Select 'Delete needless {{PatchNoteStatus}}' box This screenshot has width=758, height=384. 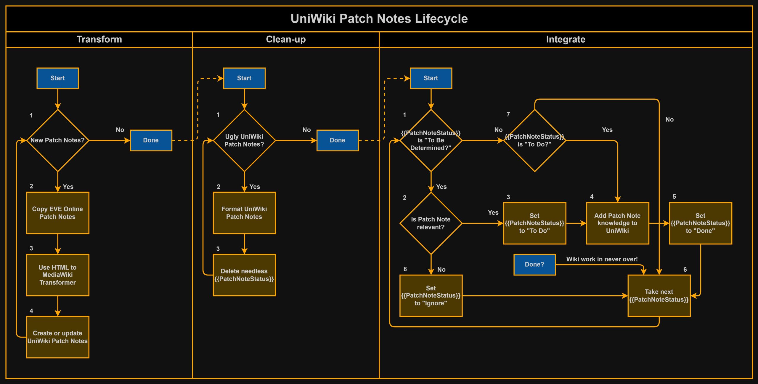244,275
